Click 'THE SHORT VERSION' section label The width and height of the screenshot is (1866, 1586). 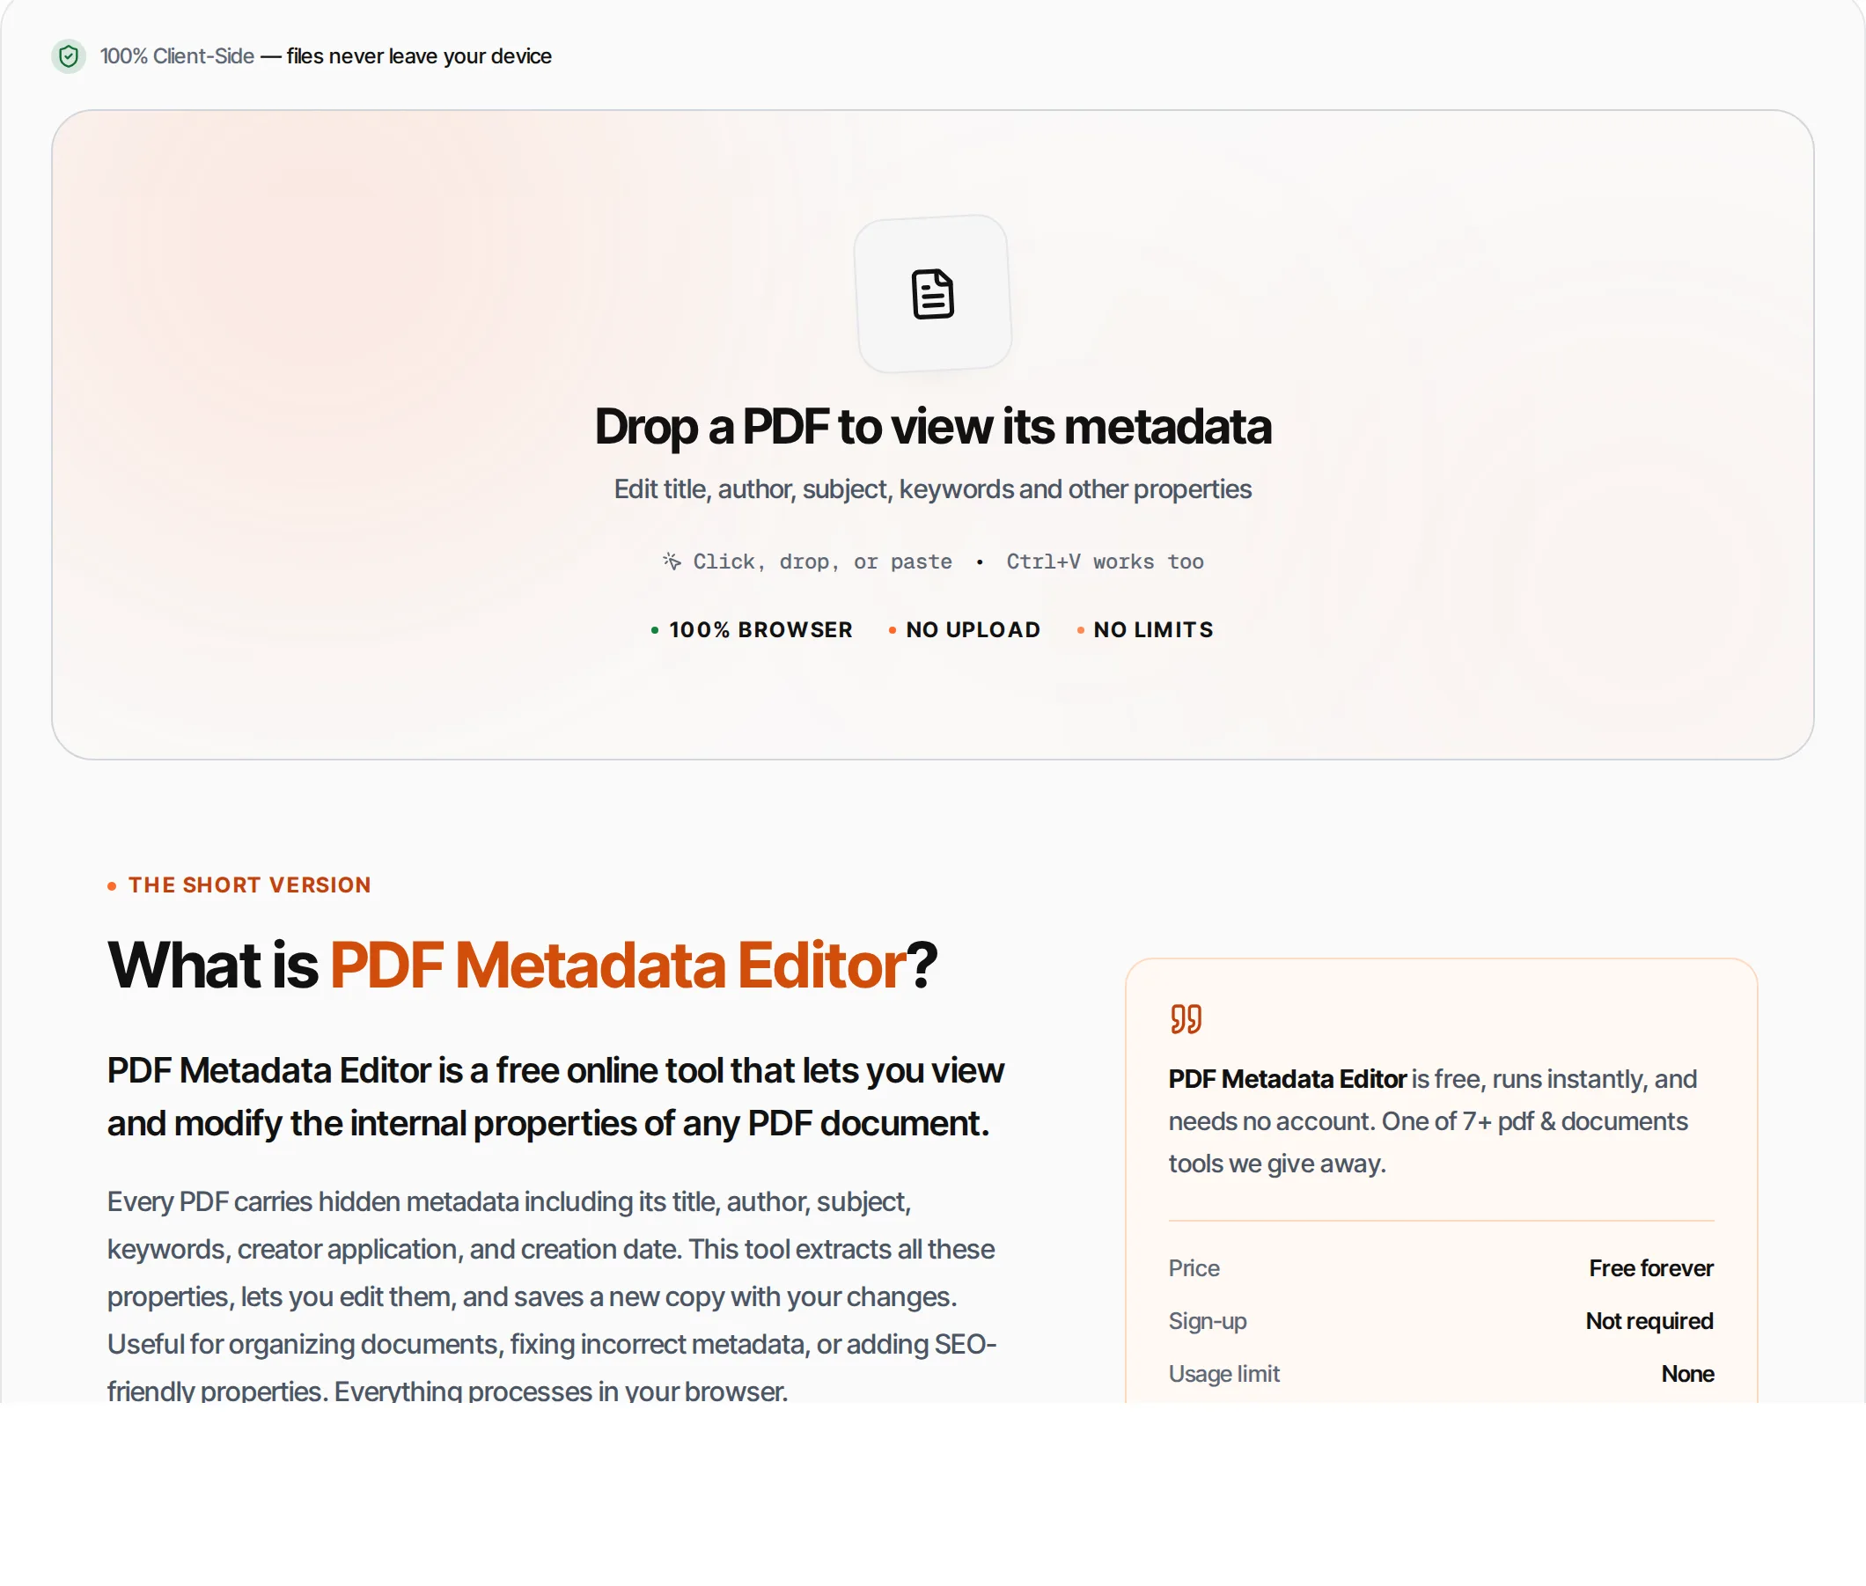(239, 885)
